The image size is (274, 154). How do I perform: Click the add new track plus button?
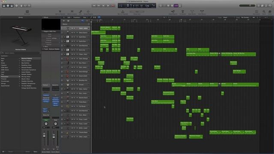pyautogui.click(x=64, y=21)
